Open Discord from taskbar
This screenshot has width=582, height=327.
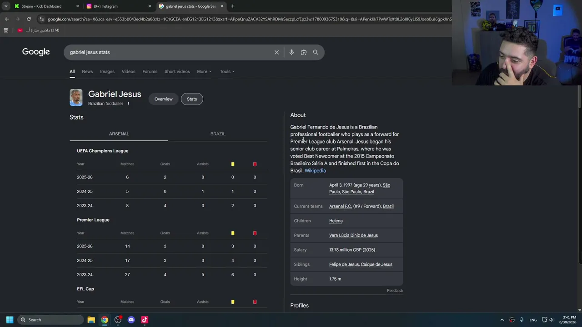click(x=131, y=320)
